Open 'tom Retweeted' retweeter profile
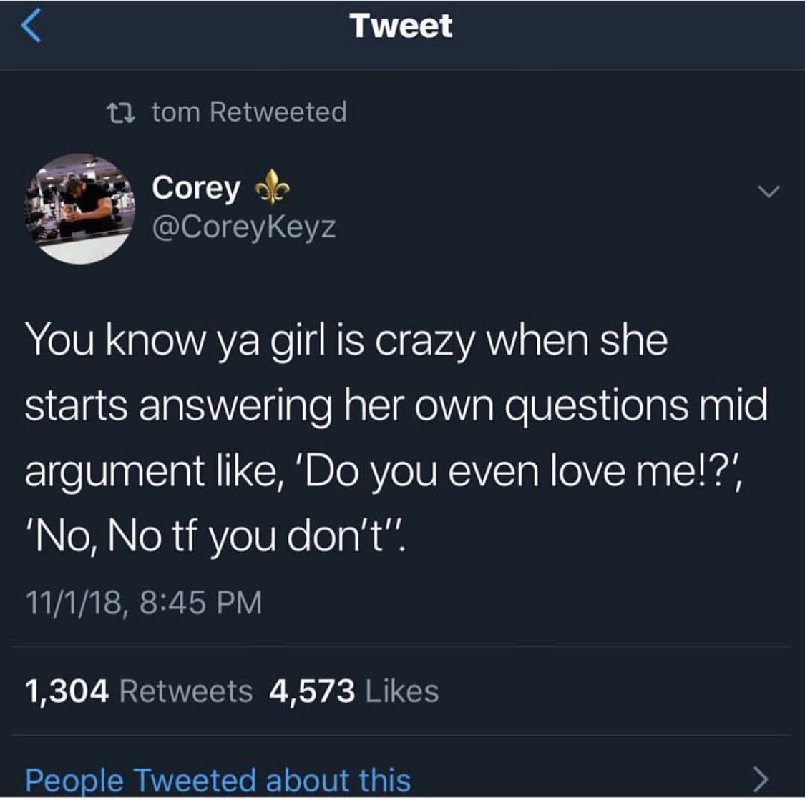The width and height of the screenshot is (805, 805). tap(249, 112)
